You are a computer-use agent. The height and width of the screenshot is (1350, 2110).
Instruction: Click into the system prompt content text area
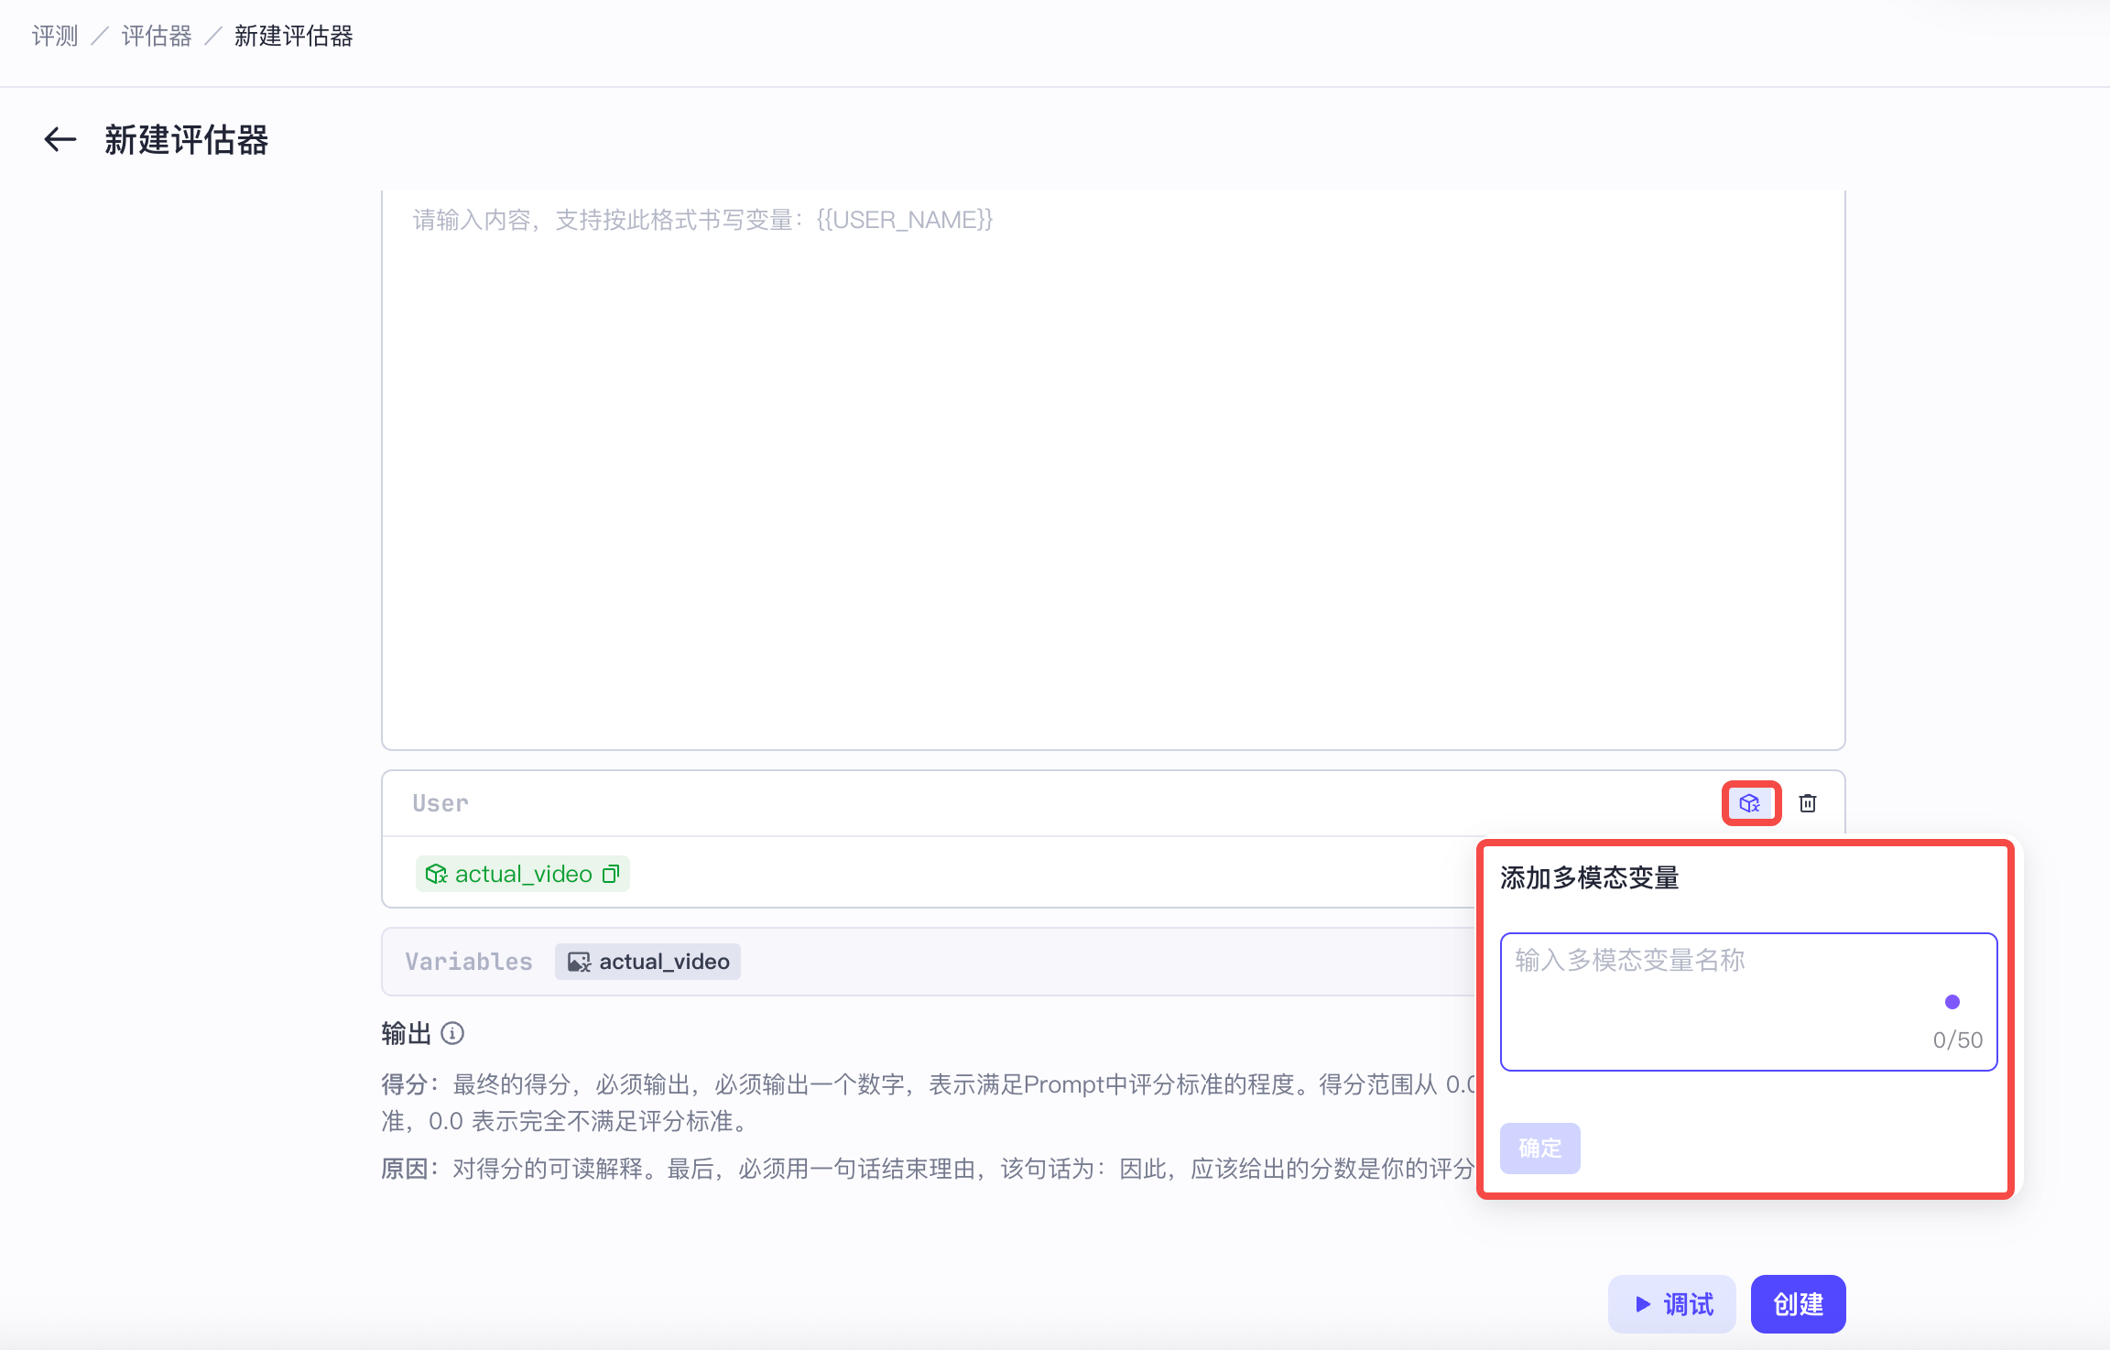1113,469
